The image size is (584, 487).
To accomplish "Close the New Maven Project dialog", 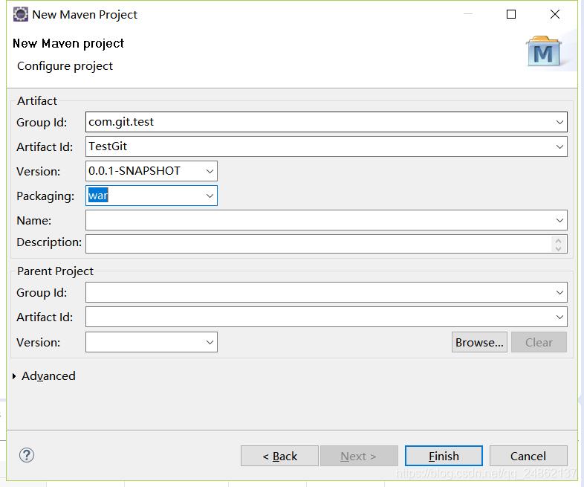I will click(x=555, y=14).
